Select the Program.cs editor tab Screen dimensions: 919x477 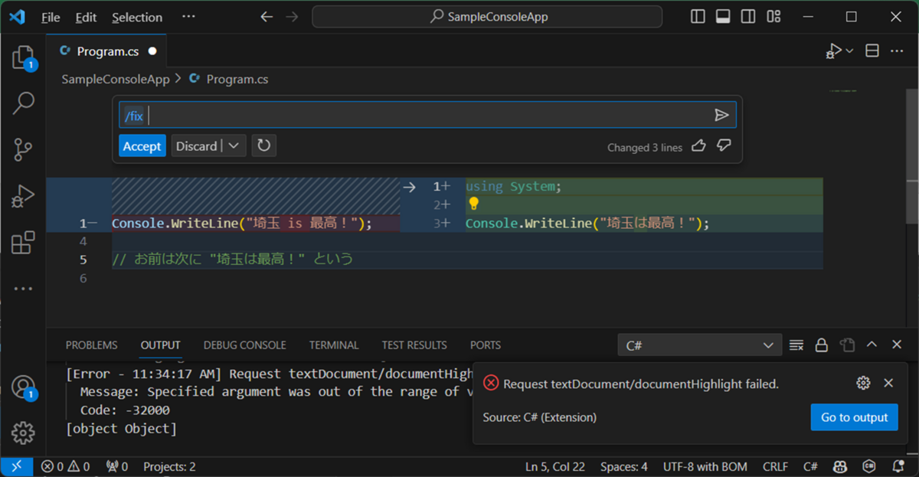(x=108, y=51)
